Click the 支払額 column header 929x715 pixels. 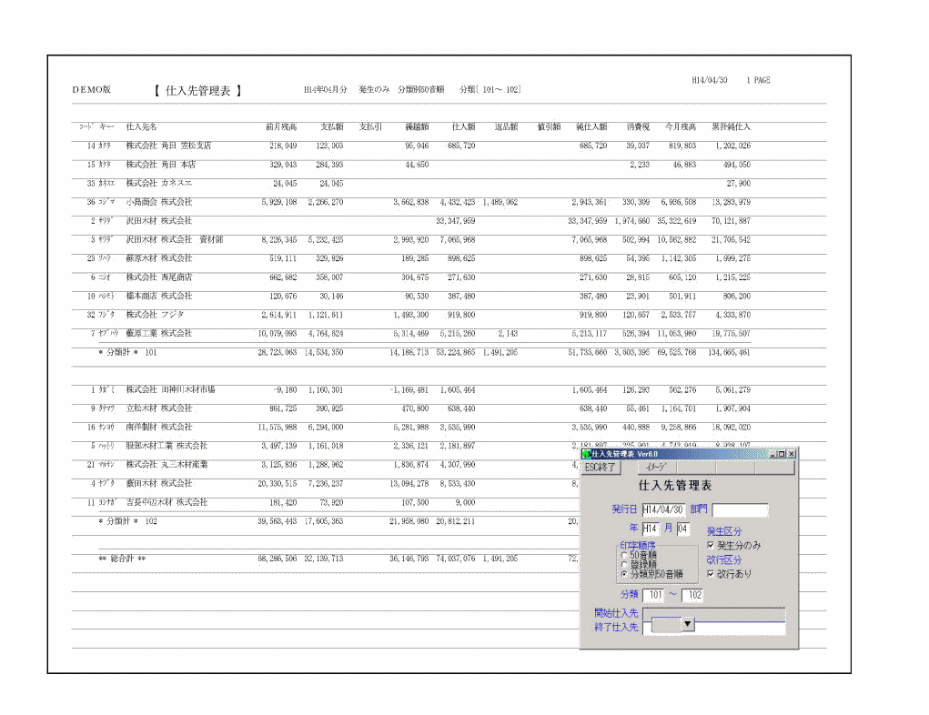(x=332, y=126)
